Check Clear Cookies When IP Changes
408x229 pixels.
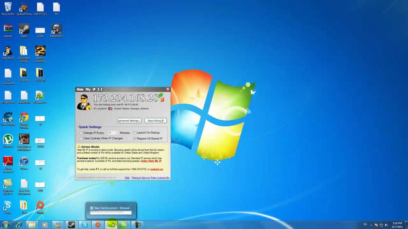(81, 139)
